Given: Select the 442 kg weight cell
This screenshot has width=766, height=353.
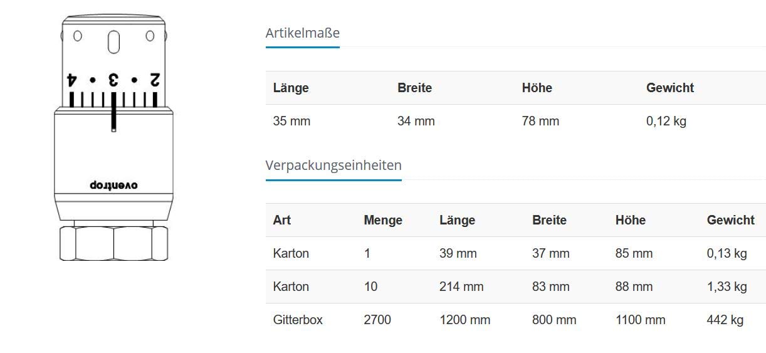Looking at the screenshot, I should click(x=725, y=320).
